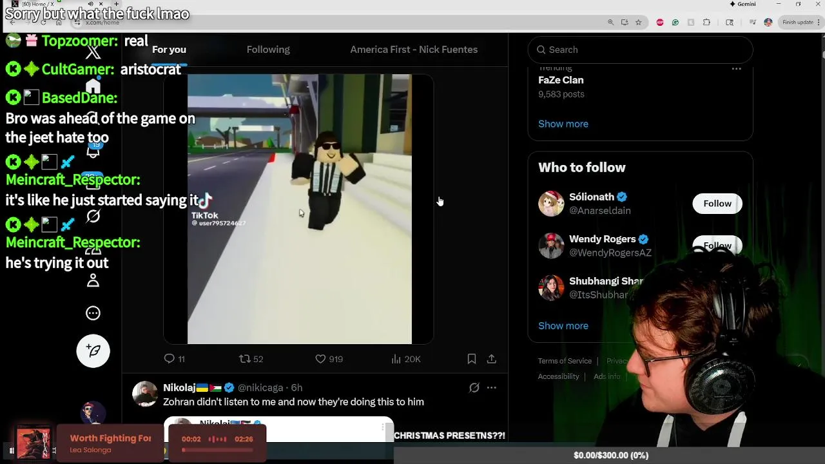
Task: Open the Chrome three-dot menu
Action: click(819, 22)
